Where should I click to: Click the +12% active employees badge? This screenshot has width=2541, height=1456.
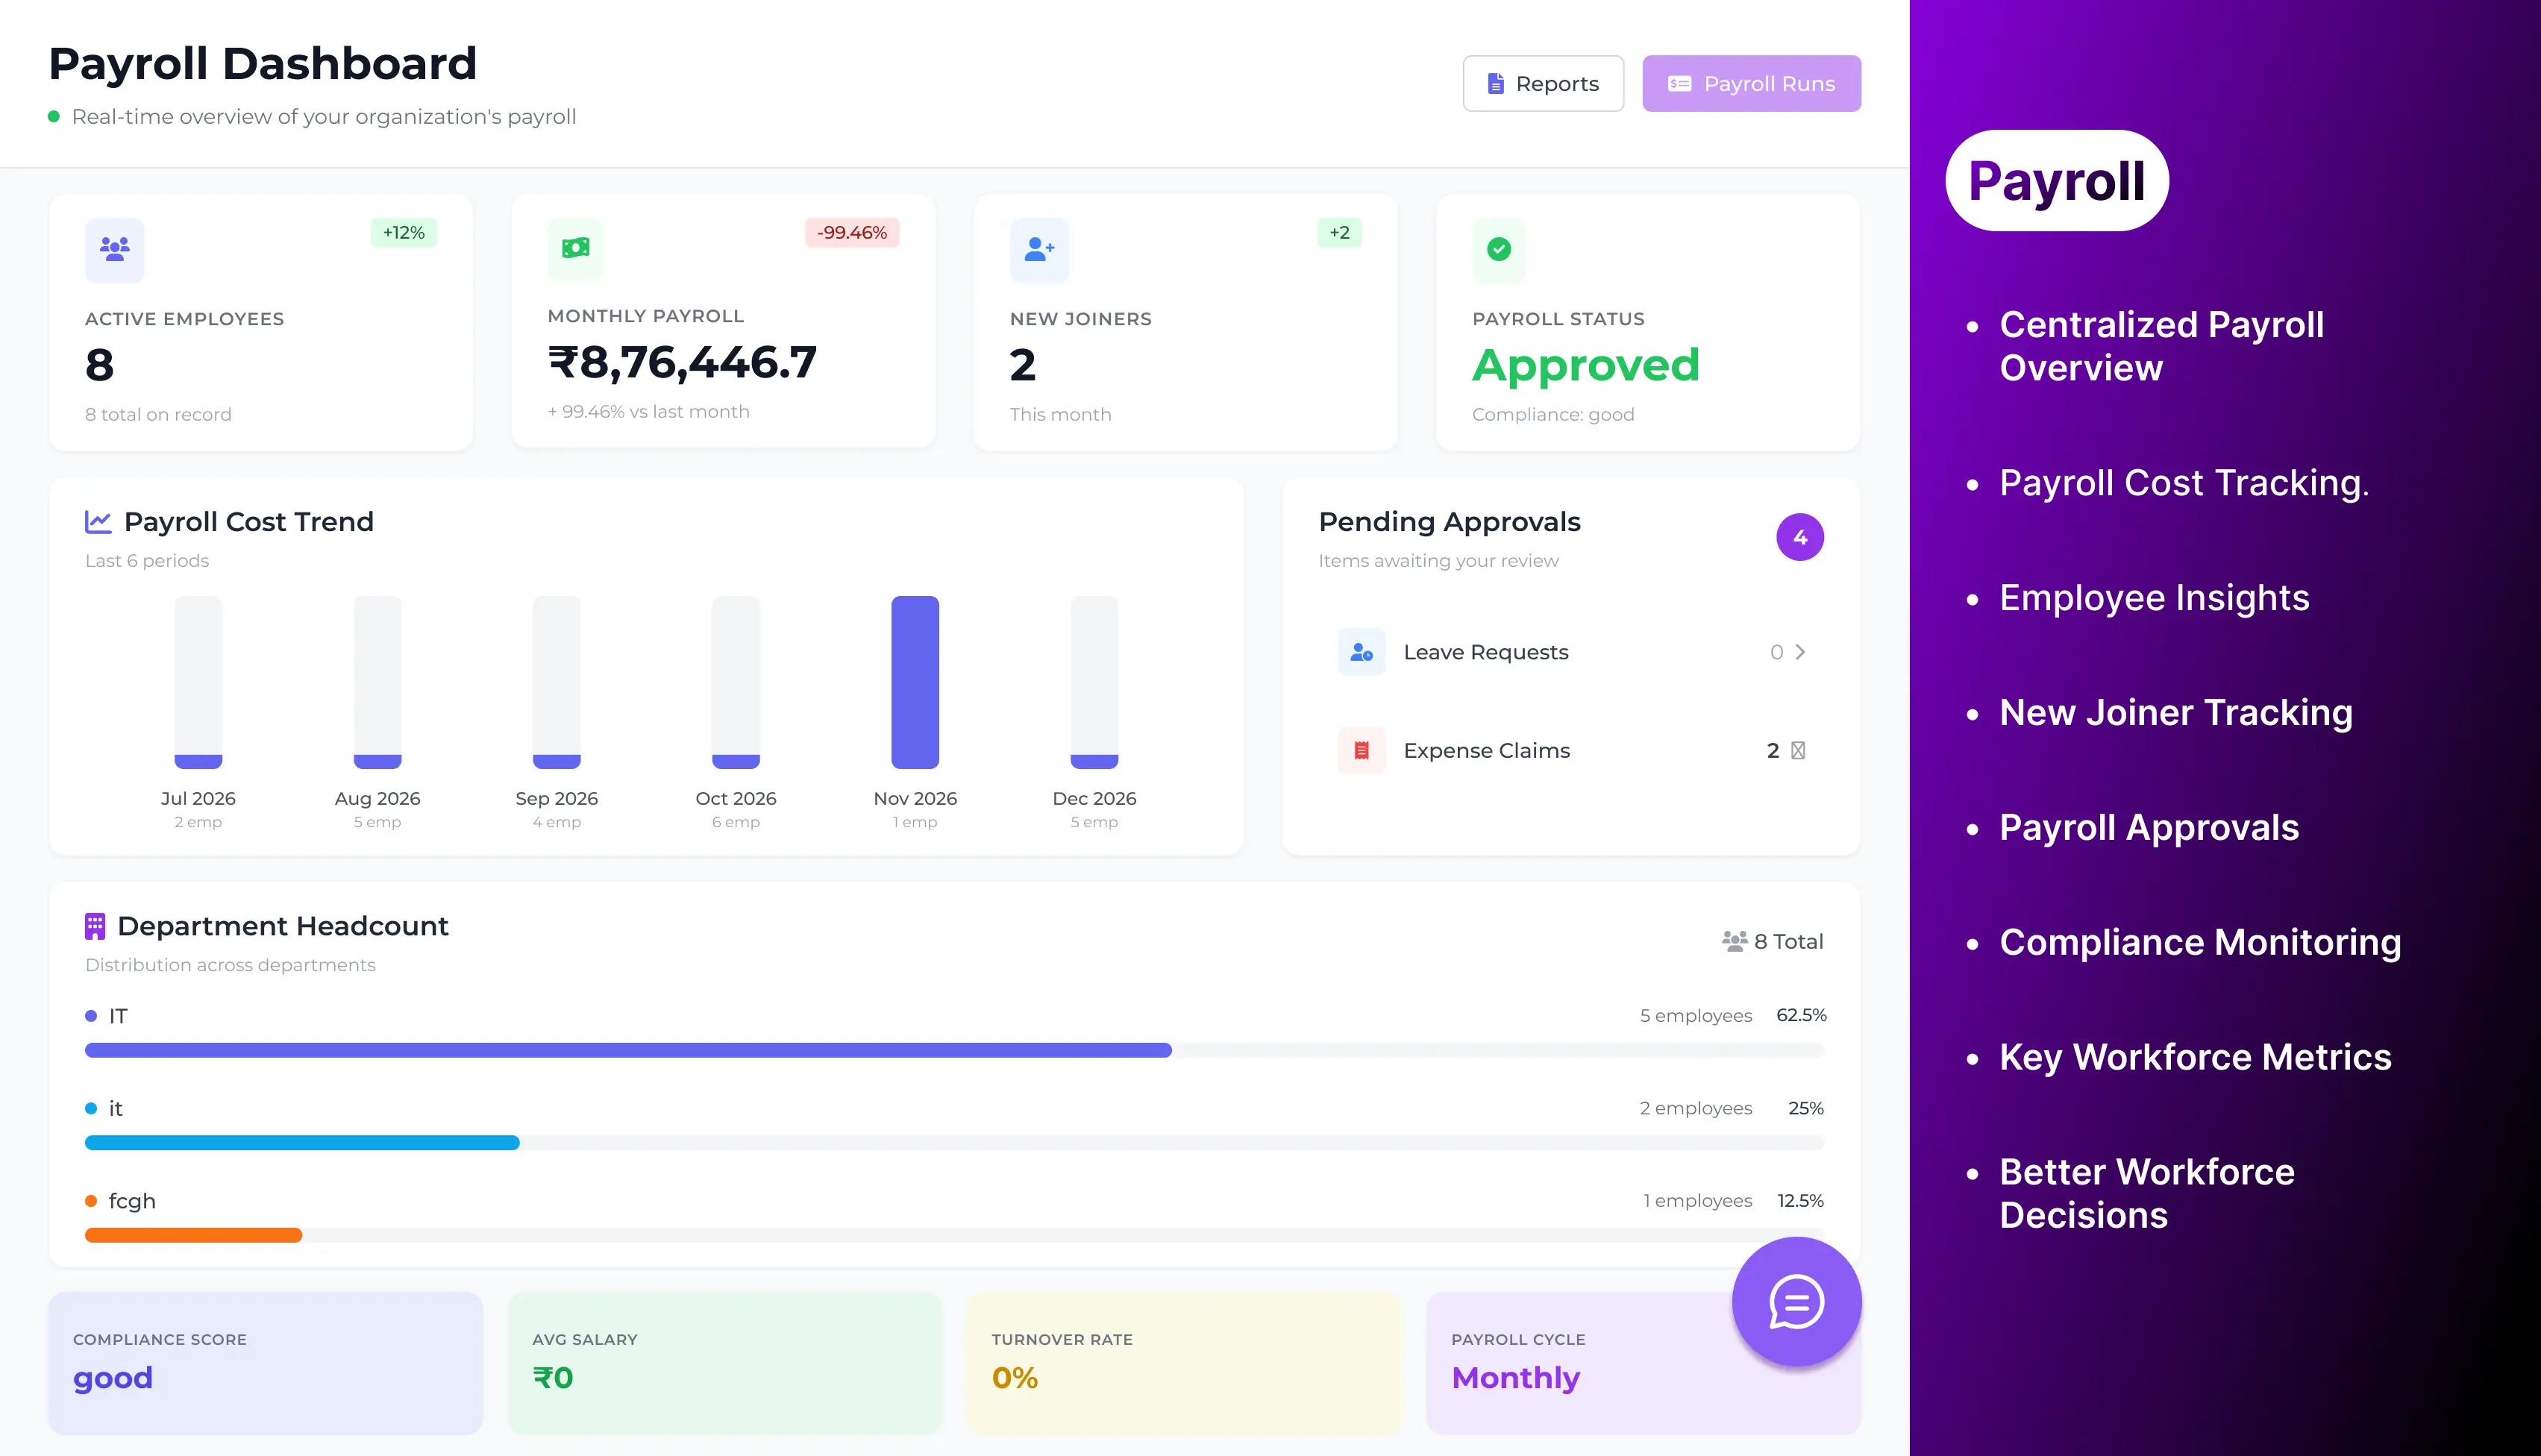tap(404, 233)
